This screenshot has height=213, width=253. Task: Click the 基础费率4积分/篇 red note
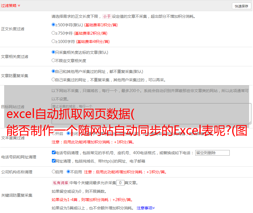pyautogui.click(x=93, y=42)
